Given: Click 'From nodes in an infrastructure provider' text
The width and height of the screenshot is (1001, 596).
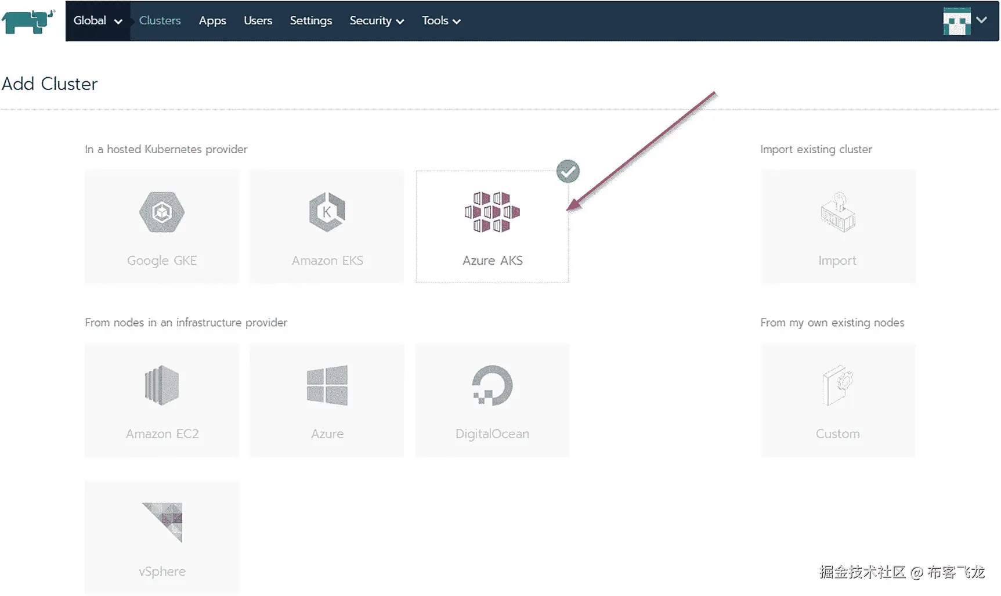Looking at the screenshot, I should (x=186, y=322).
